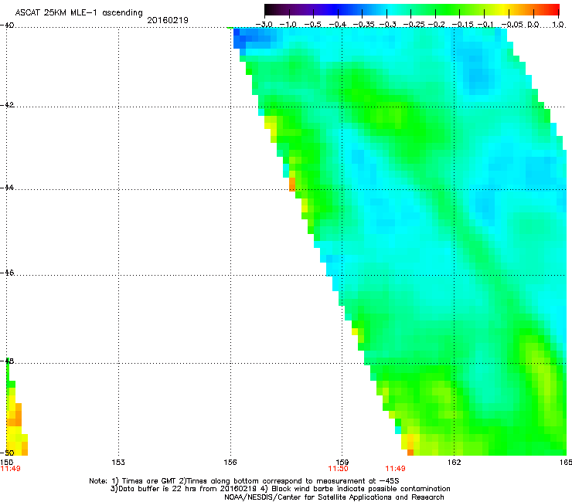Click the 'Black wind barbs indicate possible contamination' note
This screenshot has width=572, height=502.
[x=361, y=489]
